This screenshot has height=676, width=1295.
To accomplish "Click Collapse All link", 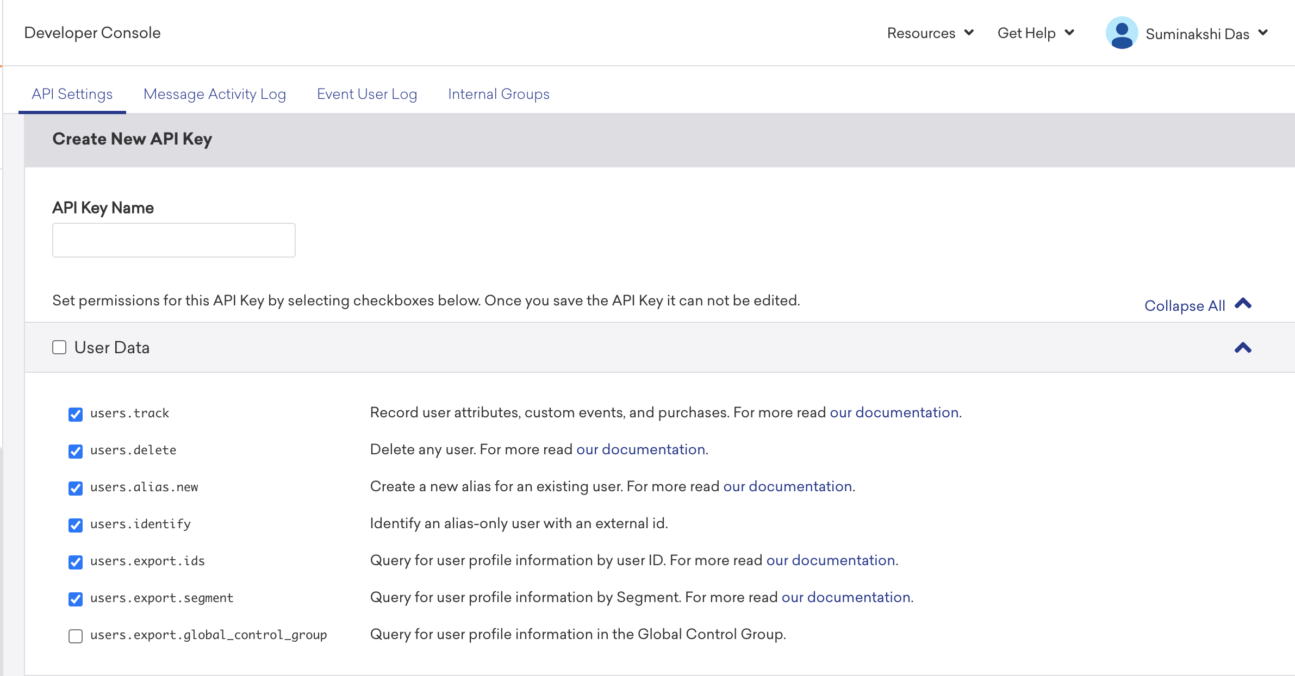I will (1185, 305).
